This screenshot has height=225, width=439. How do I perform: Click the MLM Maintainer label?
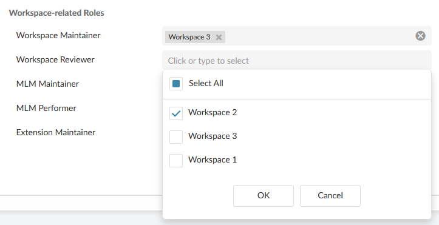point(47,84)
